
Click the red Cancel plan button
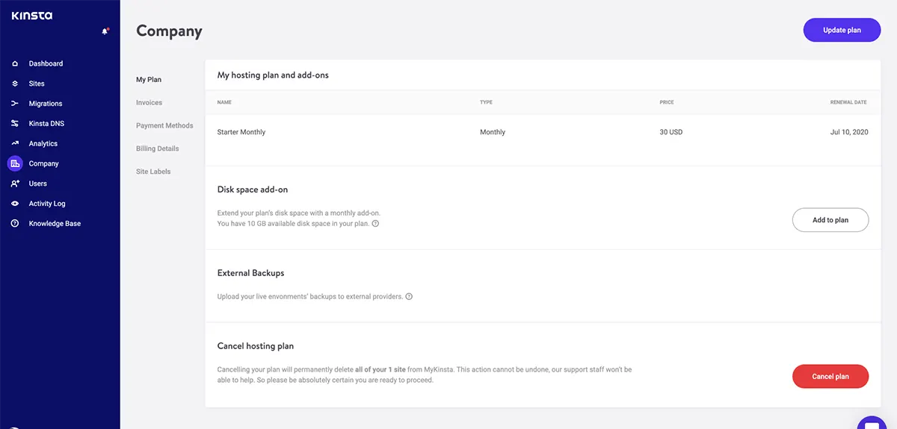[830, 376]
